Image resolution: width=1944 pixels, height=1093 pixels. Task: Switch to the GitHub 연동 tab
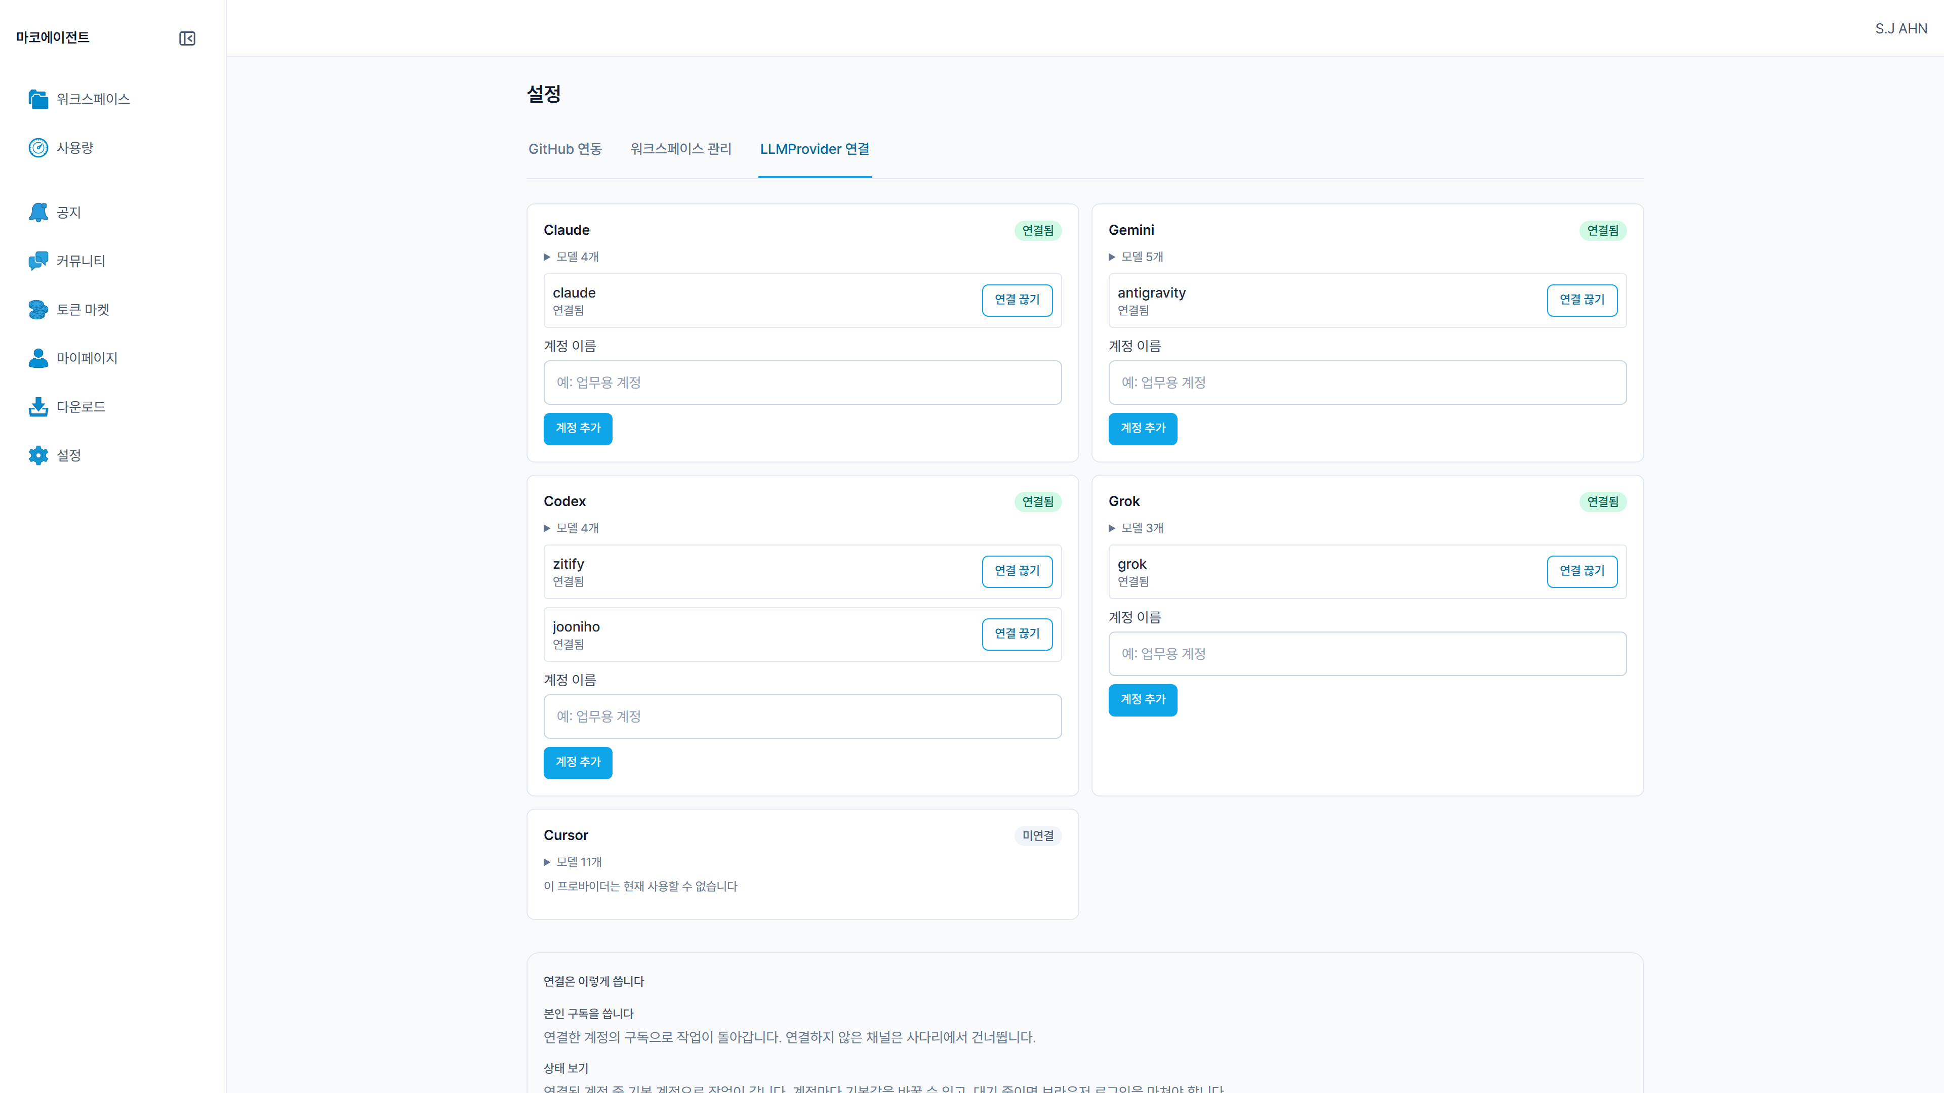[x=565, y=149]
